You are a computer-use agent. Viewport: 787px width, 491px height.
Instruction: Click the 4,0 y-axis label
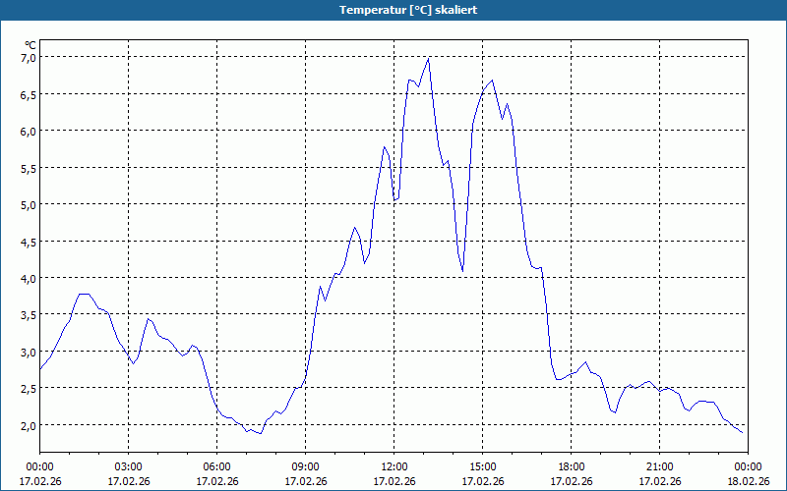(x=29, y=279)
